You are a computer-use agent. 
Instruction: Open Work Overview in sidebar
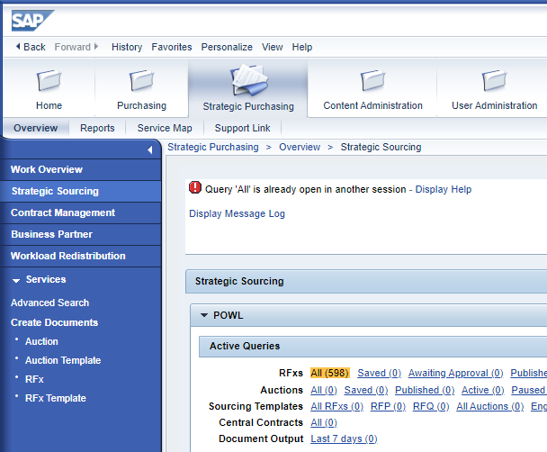(81, 169)
